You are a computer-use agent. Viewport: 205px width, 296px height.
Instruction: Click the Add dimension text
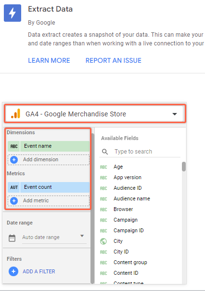pyautogui.click(x=40, y=159)
